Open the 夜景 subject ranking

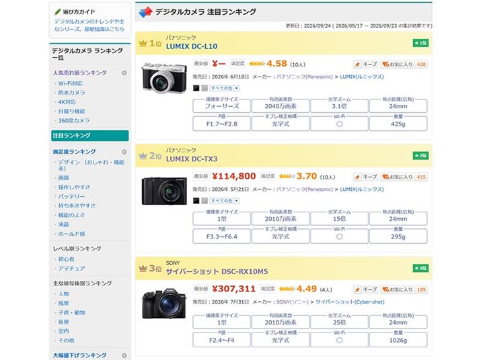(x=63, y=322)
